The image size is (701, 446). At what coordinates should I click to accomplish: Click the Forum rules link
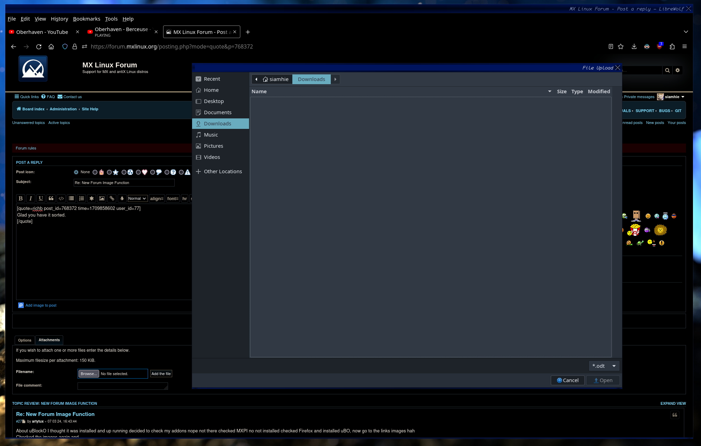26,148
